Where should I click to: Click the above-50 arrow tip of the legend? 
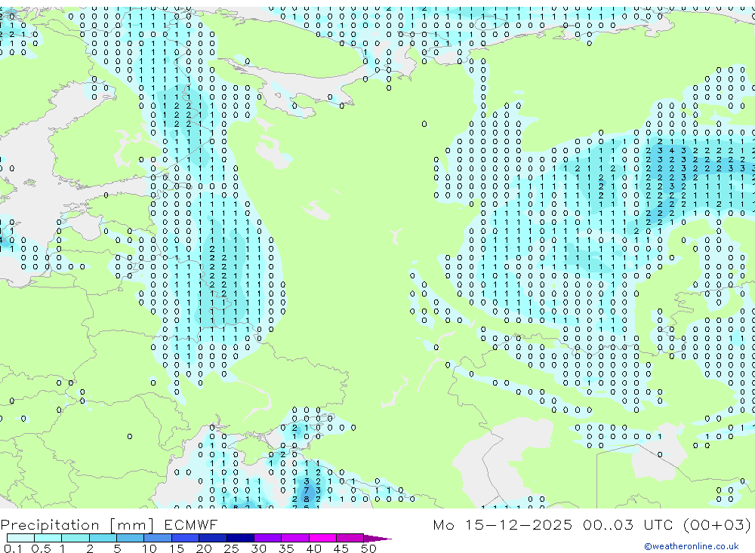pos(377,539)
